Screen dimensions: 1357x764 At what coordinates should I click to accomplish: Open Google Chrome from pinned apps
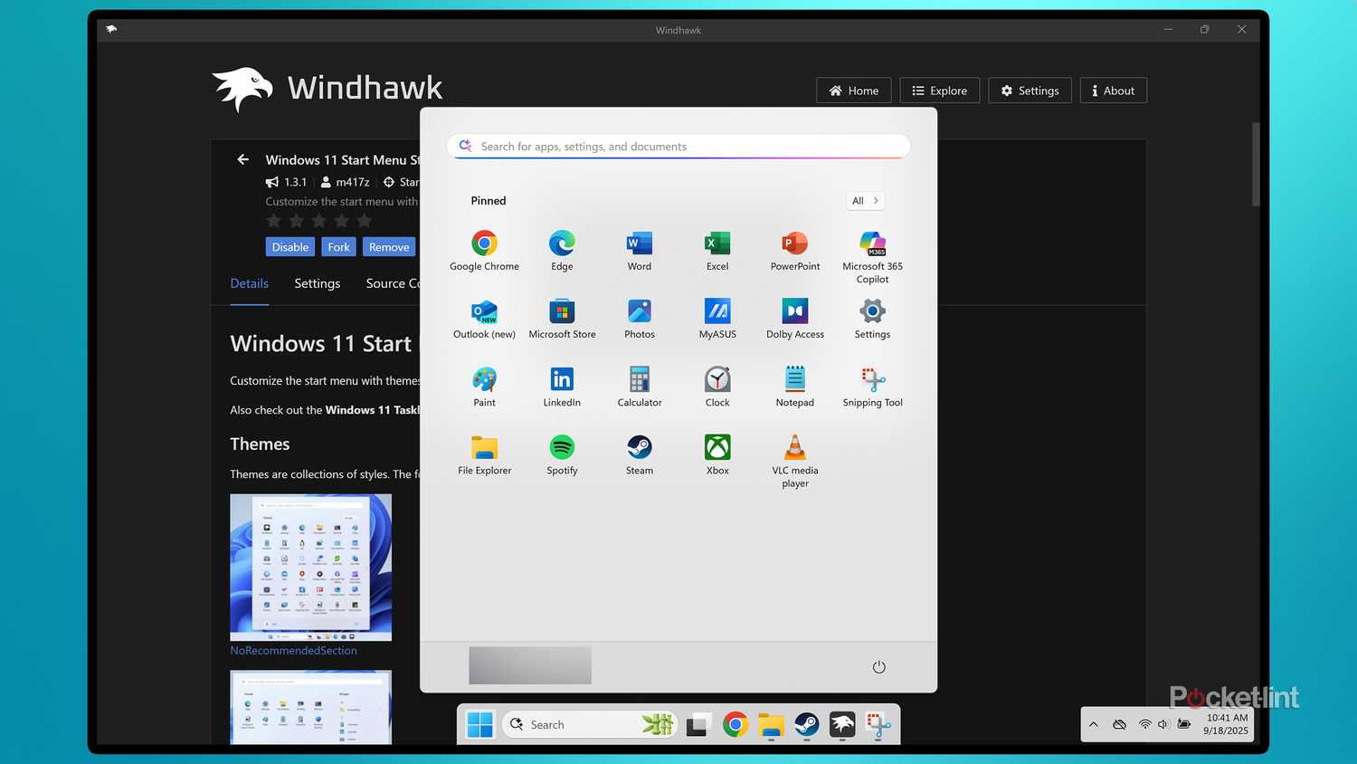click(x=484, y=251)
